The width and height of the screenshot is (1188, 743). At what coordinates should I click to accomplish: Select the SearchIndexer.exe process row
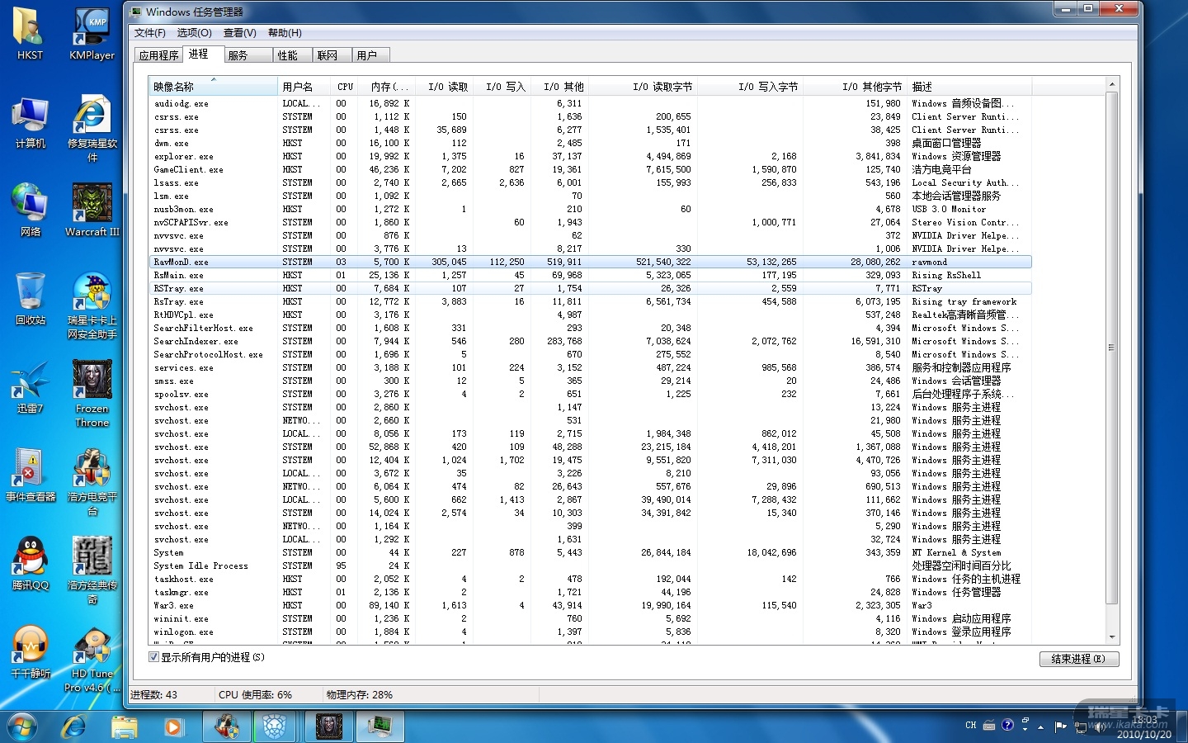click(591, 341)
